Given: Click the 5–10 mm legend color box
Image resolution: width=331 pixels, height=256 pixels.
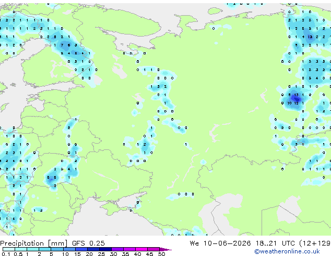Looking at the screenshot, I should 57,249.
